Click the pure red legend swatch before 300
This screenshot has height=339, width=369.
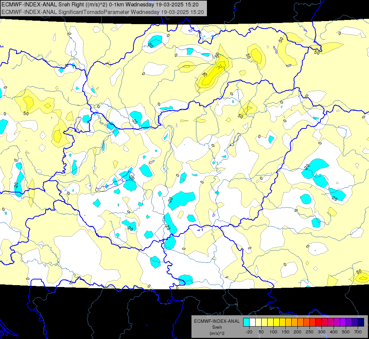click(318, 322)
